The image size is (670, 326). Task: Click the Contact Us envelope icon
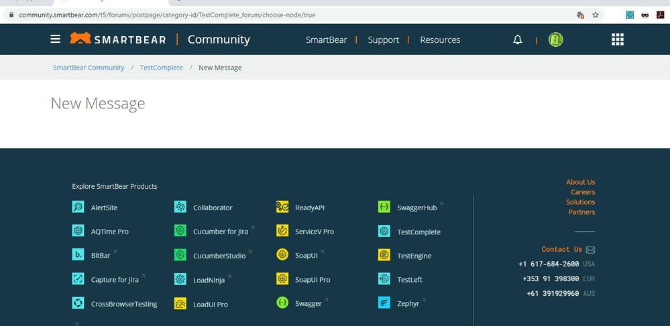pyautogui.click(x=590, y=250)
